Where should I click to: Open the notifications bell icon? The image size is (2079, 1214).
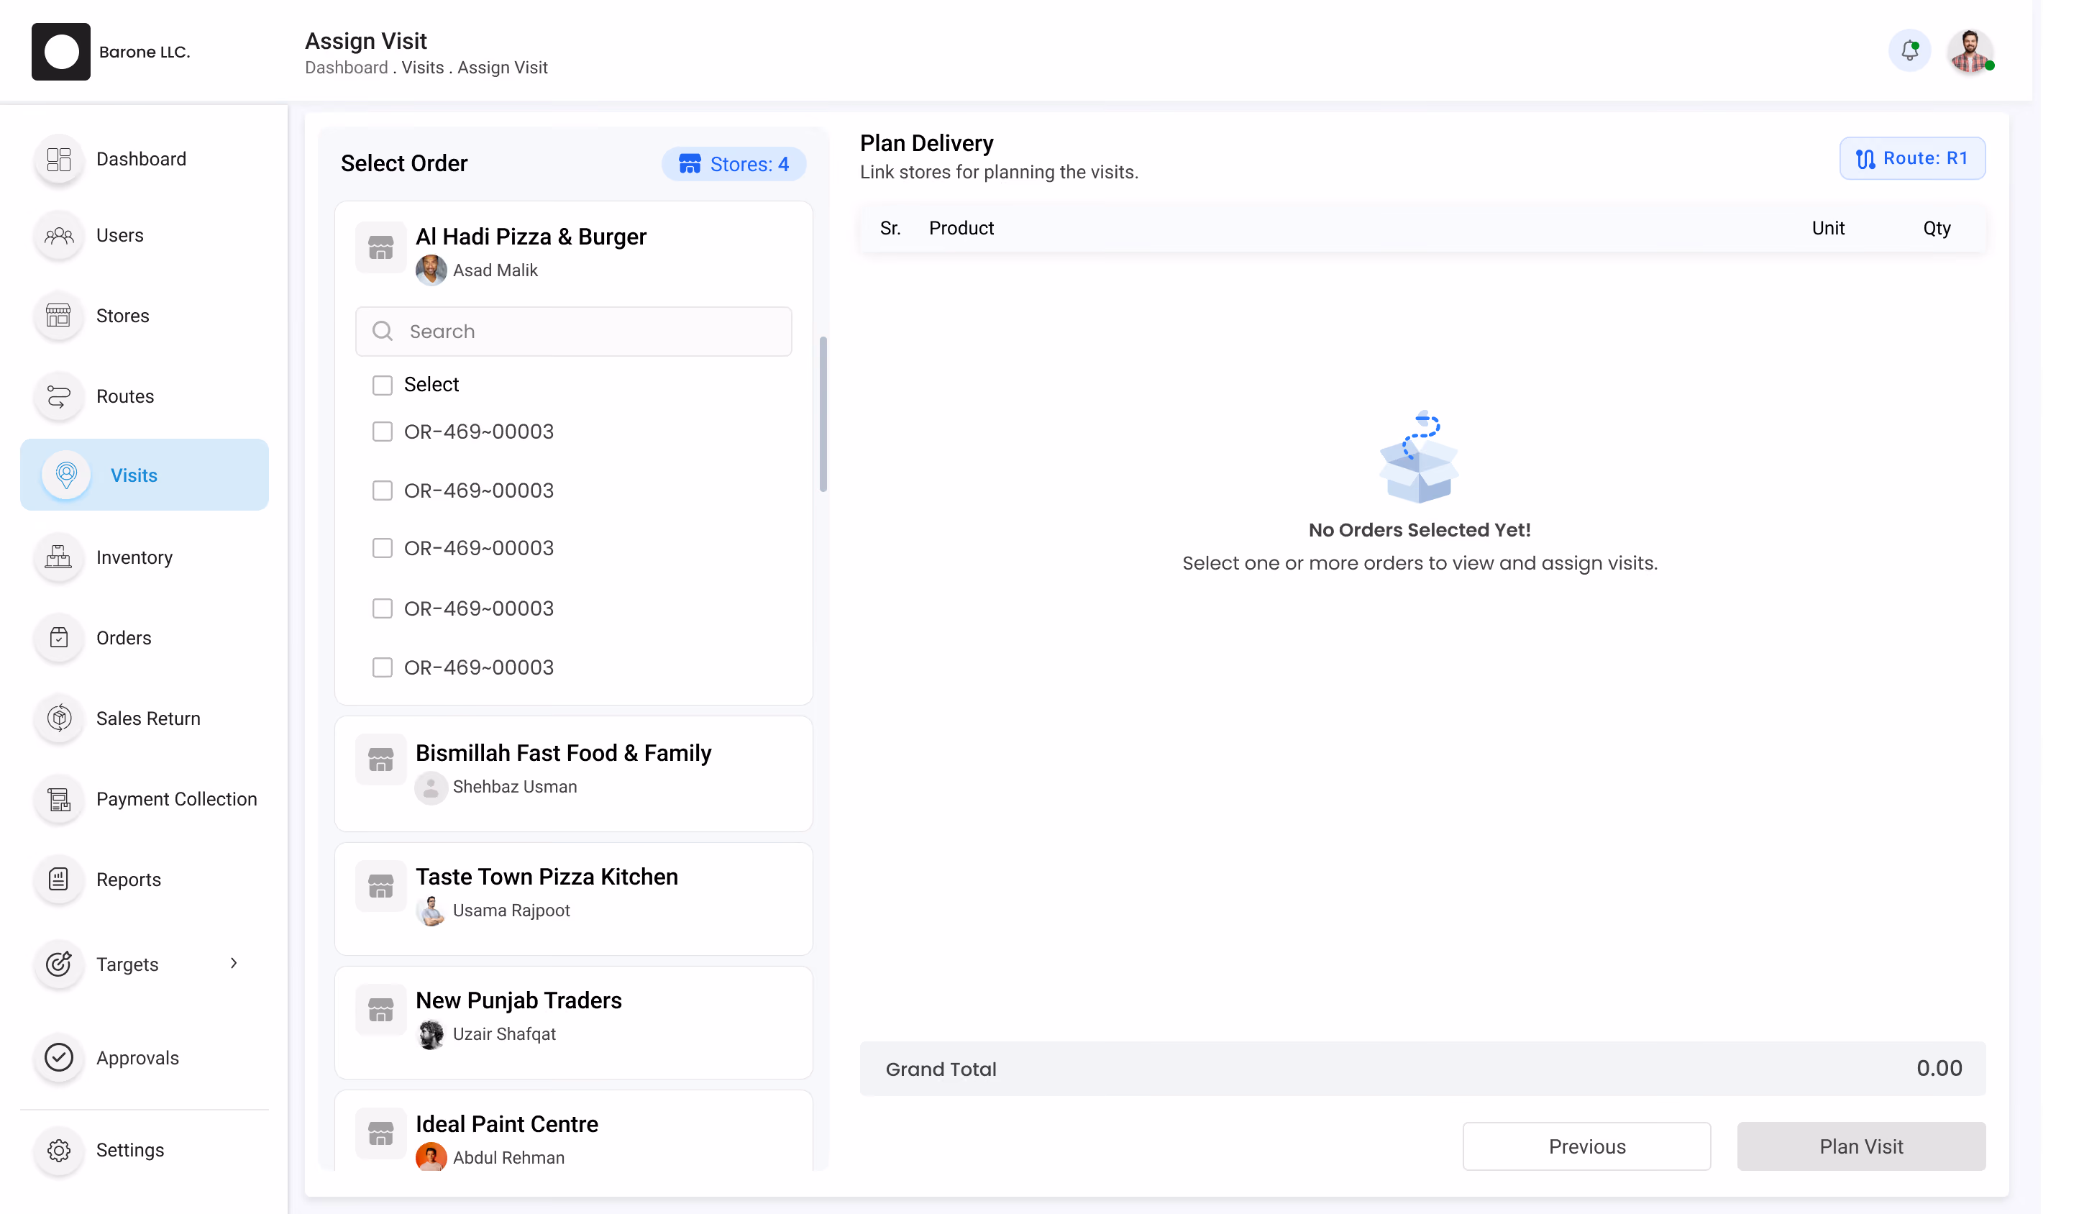pyautogui.click(x=1909, y=51)
